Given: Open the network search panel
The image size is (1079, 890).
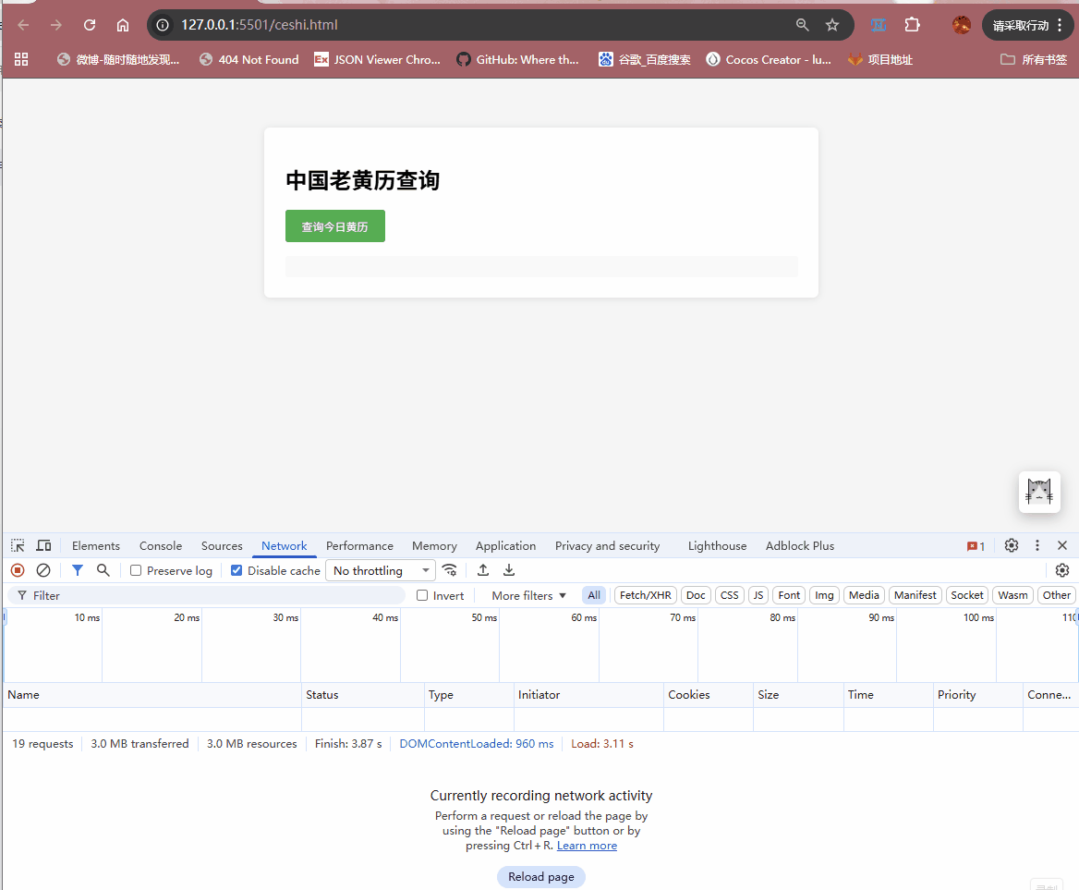Looking at the screenshot, I should (x=103, y=570).
